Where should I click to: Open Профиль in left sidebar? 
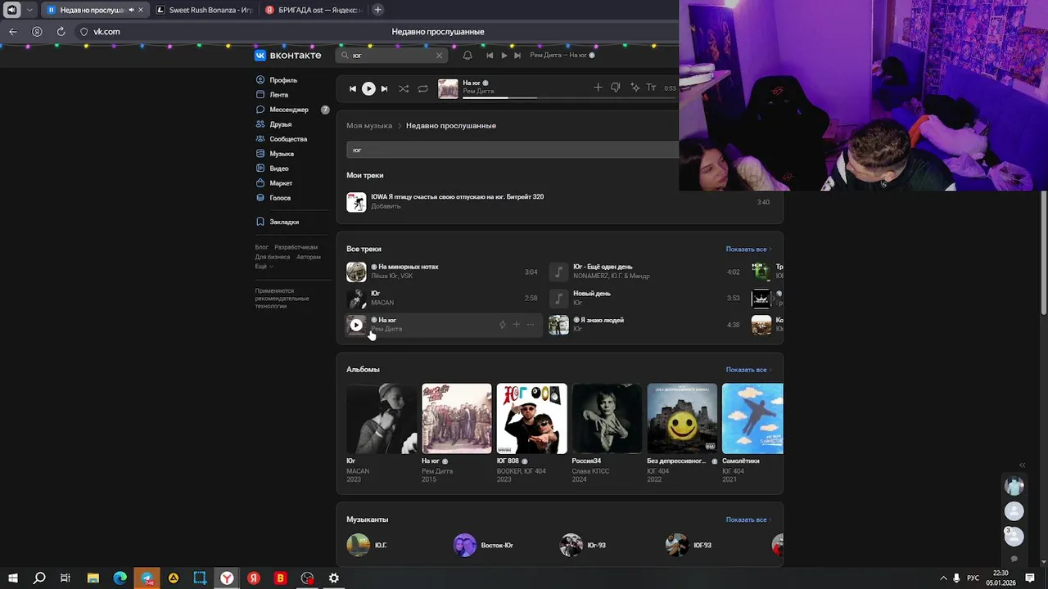tap(283, 80)
